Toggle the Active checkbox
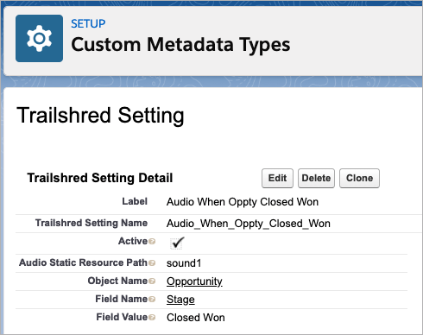 point(176,243)
